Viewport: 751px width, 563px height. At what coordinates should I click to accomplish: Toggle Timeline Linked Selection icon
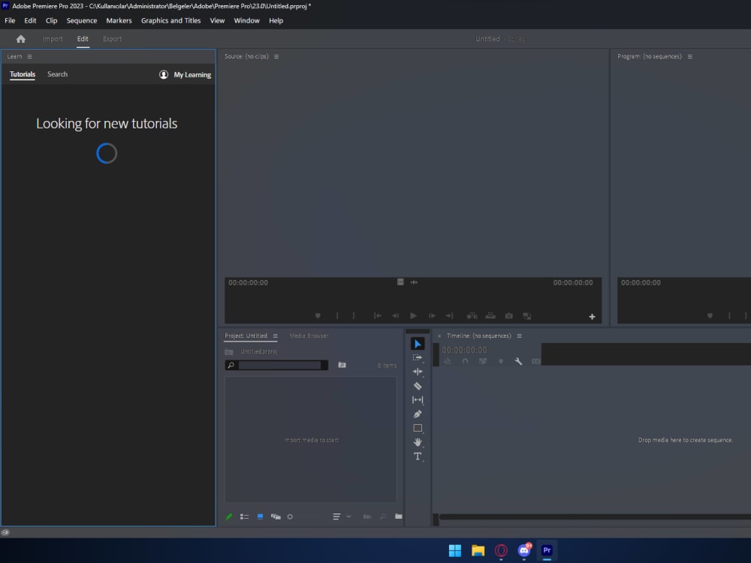pyautogui.click(x=483, y=362)
